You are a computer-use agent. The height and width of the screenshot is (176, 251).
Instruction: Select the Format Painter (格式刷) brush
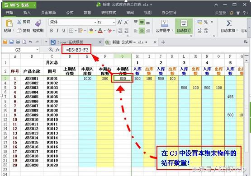38,23
